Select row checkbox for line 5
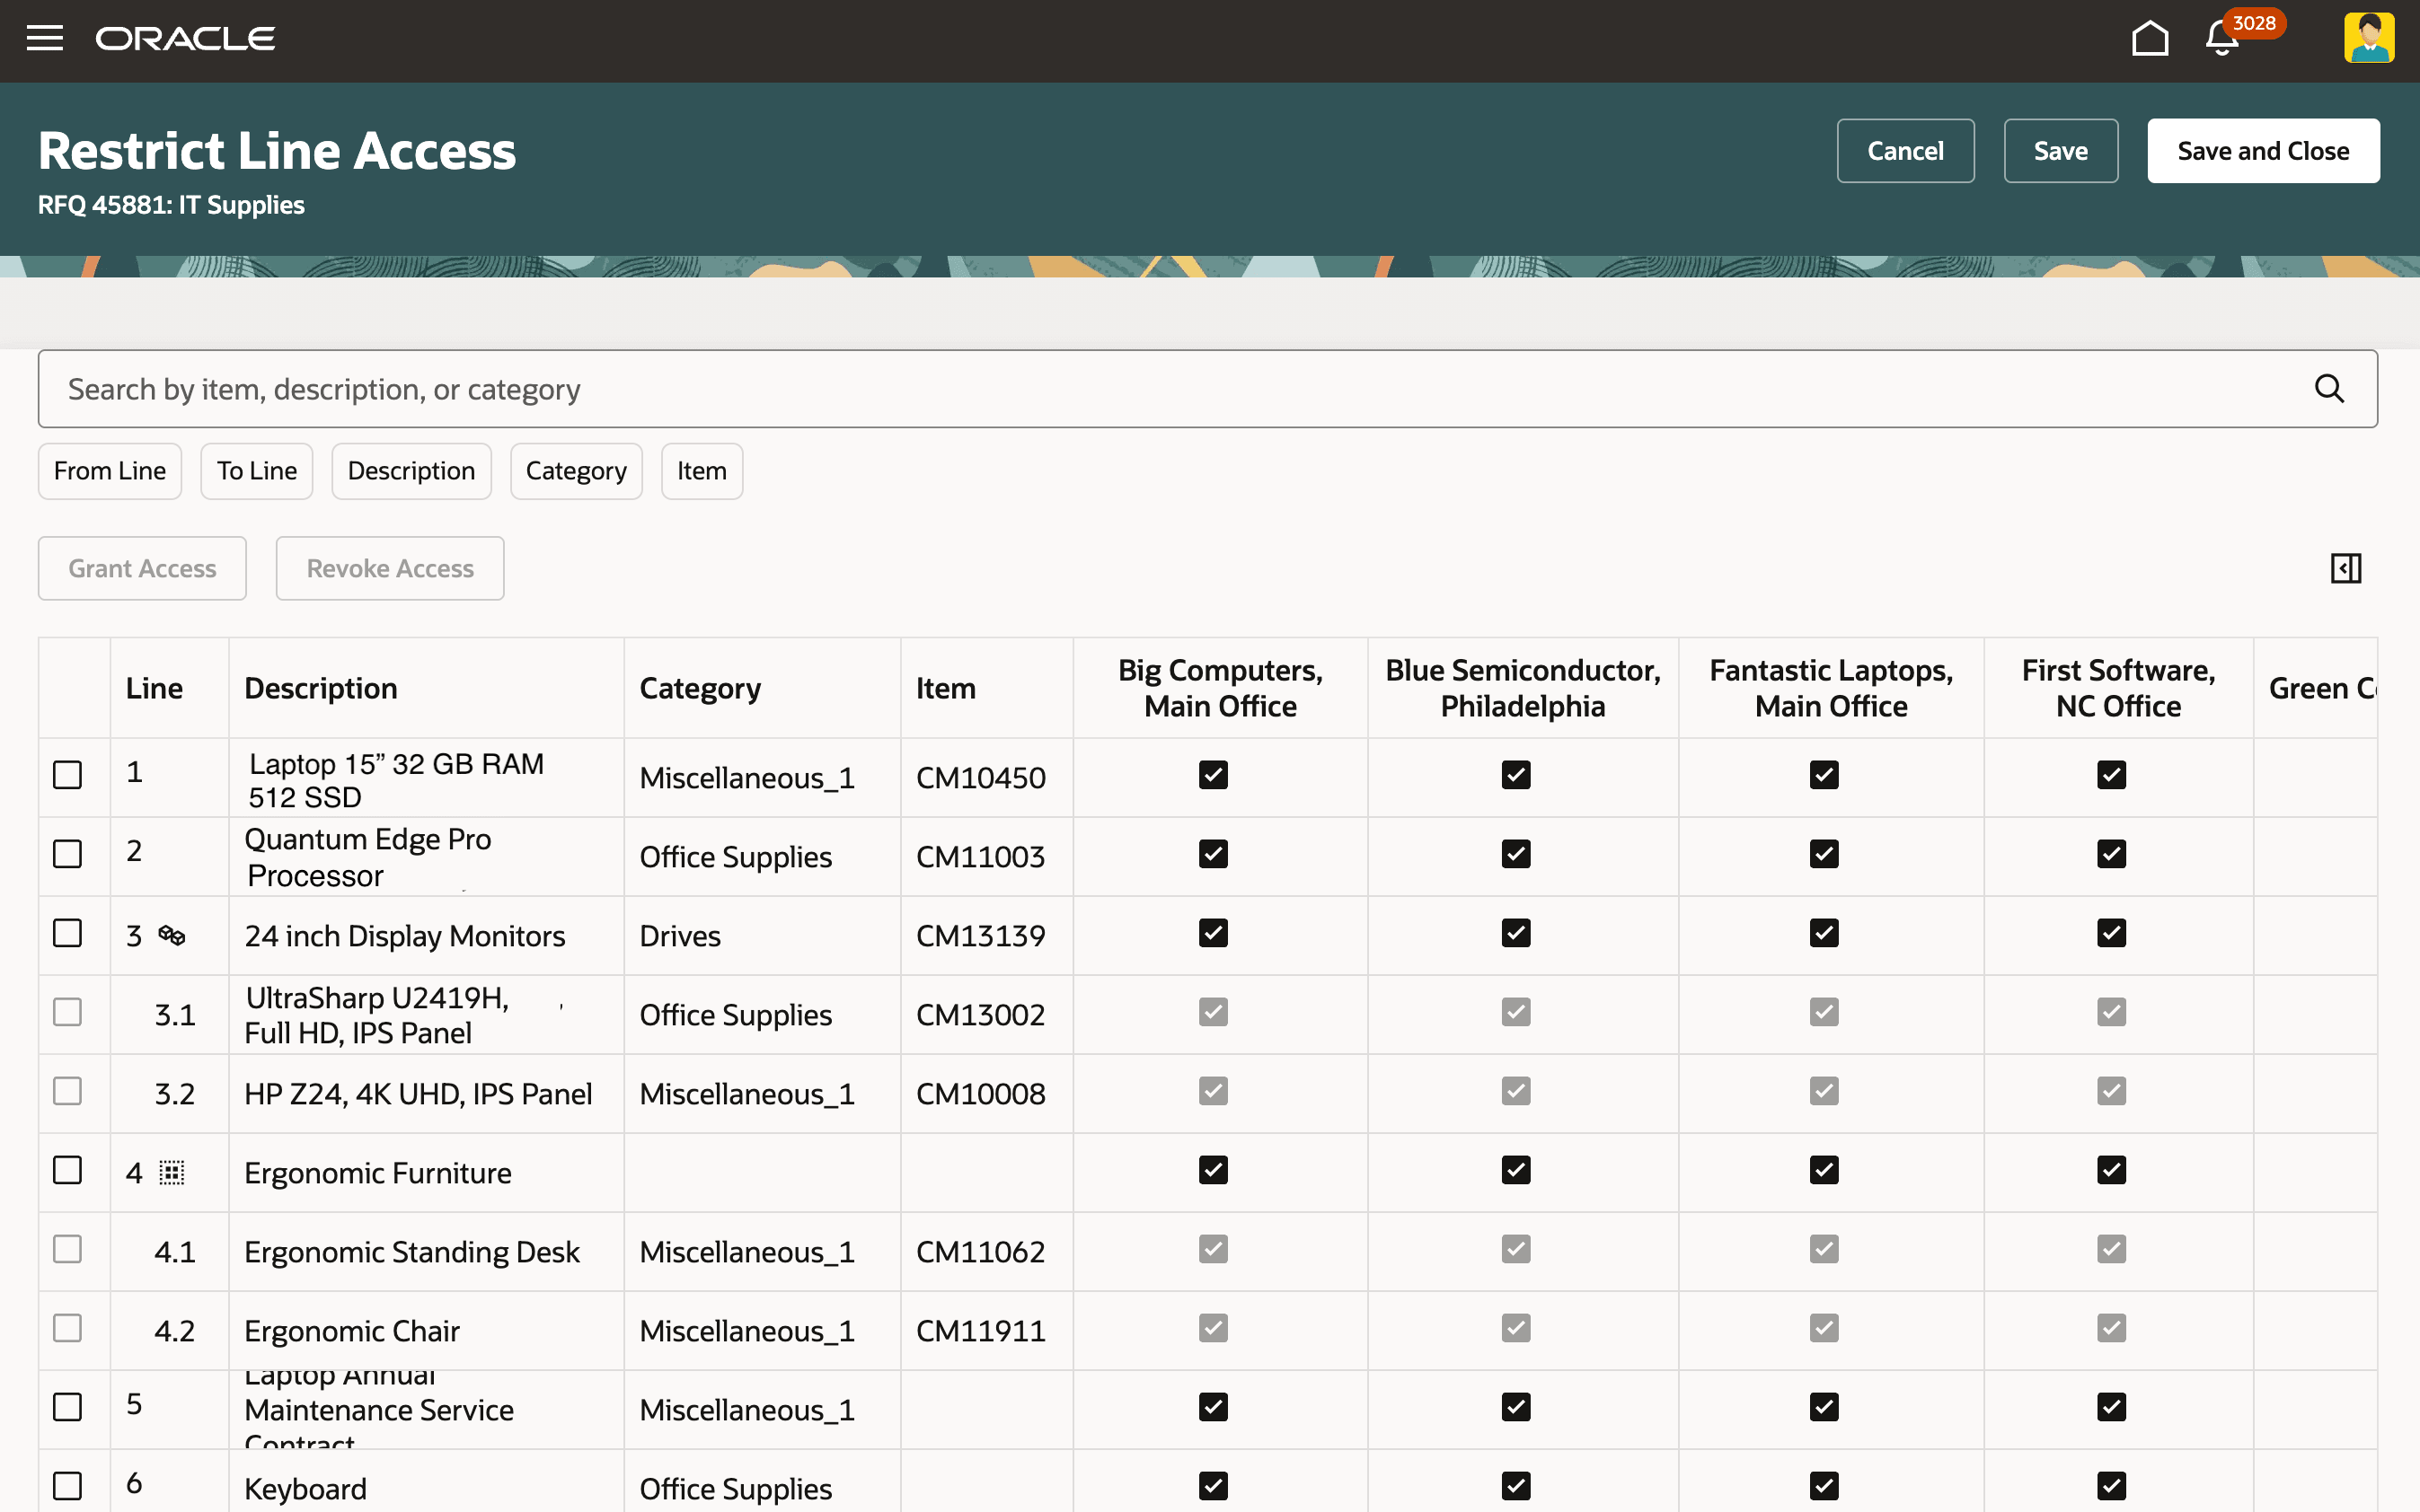The image size is (2420, 1512). pos(67,1407)
